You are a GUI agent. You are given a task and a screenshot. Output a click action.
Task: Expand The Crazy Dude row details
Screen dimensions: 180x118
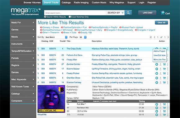[38, 49]
